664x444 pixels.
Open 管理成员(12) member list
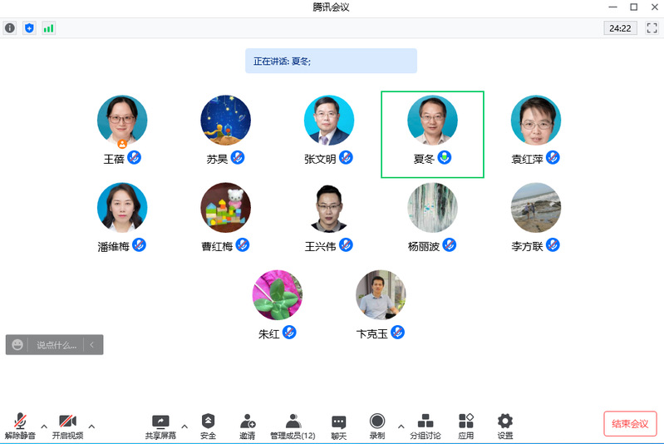click(293, 427)
